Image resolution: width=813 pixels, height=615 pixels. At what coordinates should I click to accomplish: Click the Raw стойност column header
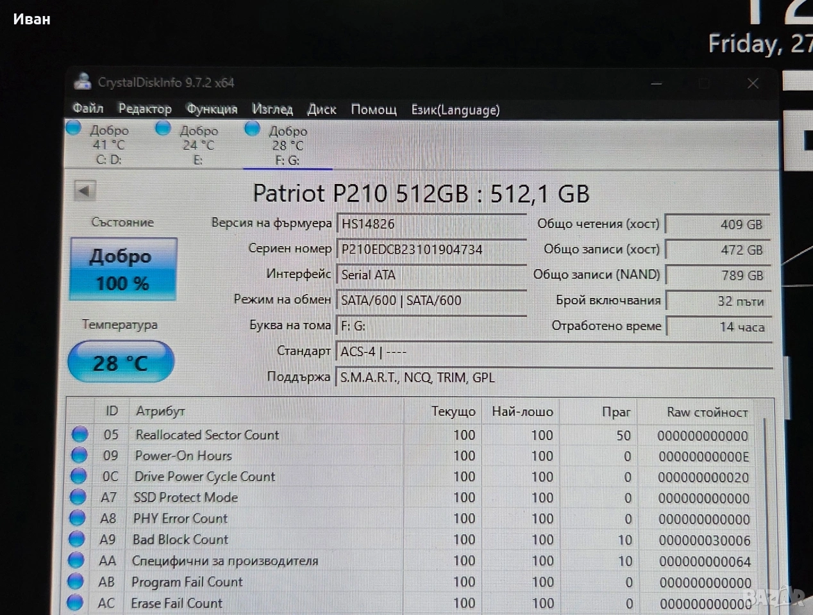(x=707, y=412)
